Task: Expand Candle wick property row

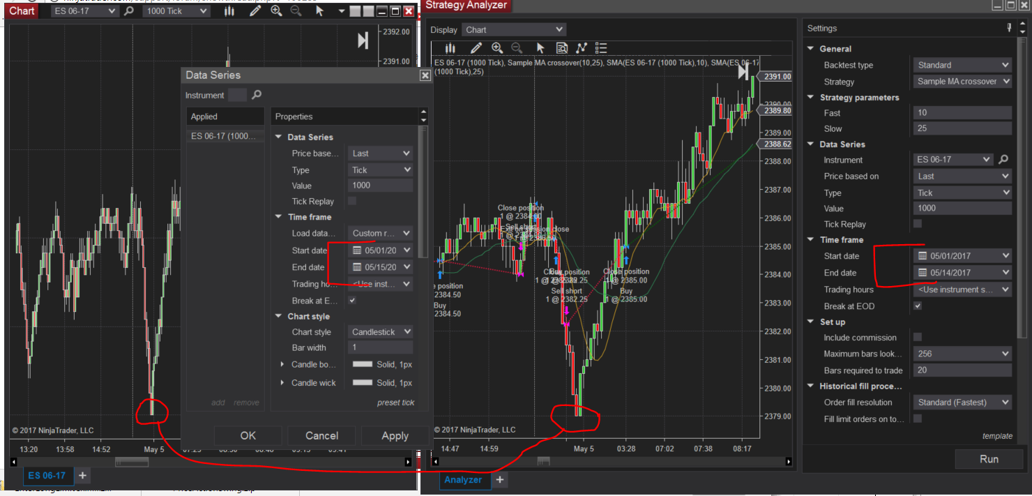Action: coord(282,382)
